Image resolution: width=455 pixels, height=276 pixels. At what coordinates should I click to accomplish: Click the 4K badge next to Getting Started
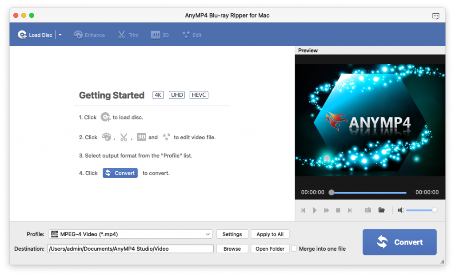158,95
